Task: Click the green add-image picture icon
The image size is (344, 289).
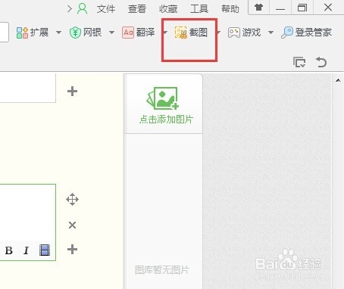Action: coord(163,98)
